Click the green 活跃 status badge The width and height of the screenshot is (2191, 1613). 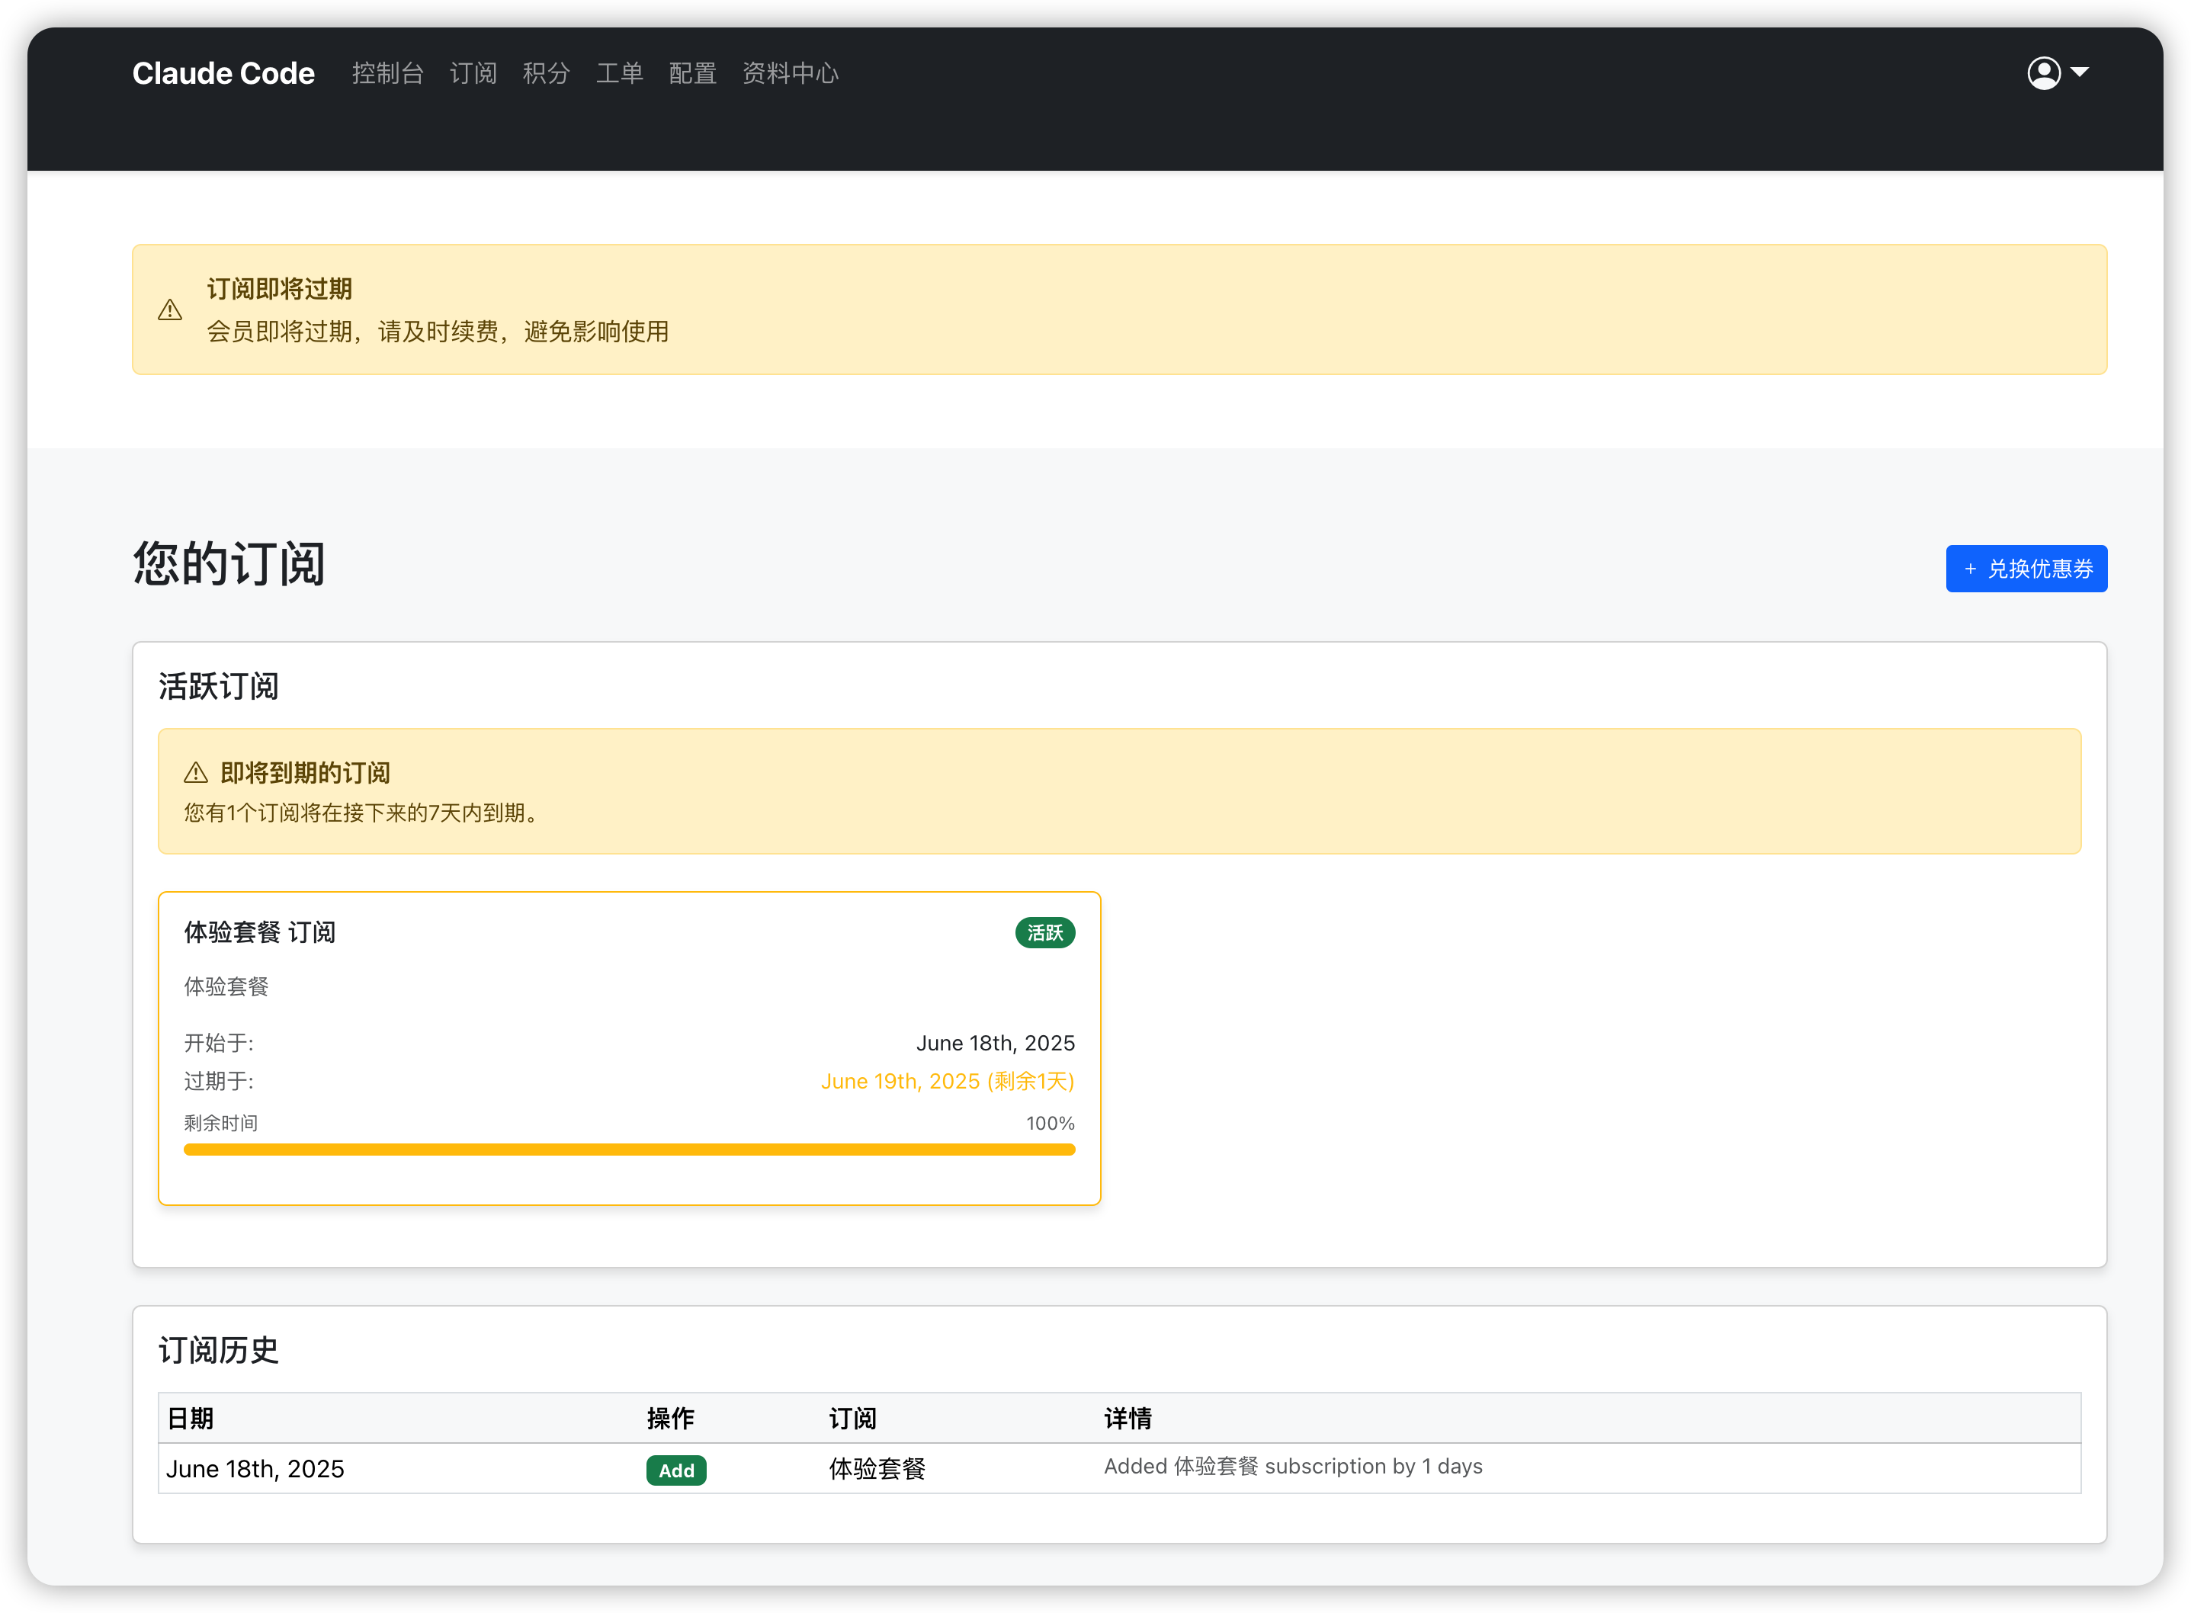pyautogui.click(x=1044, y=934)
